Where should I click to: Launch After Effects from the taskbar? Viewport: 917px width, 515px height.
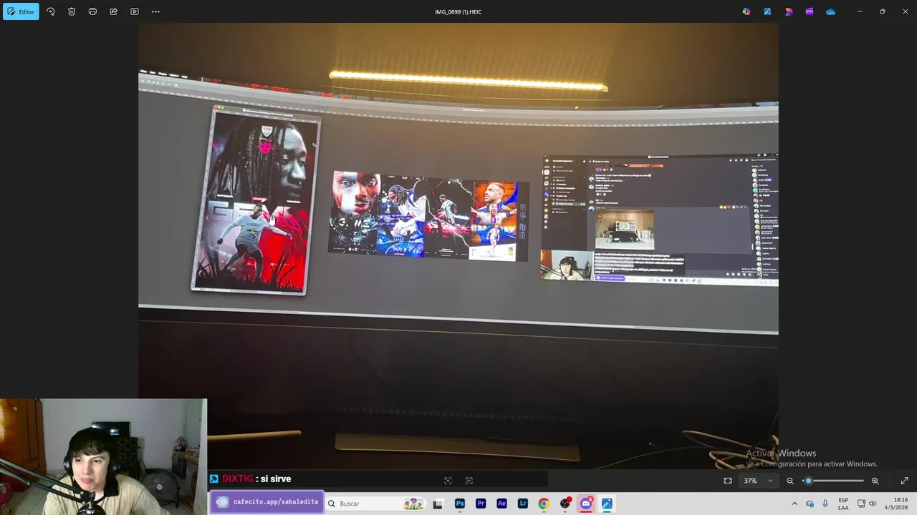click(501, 504)
